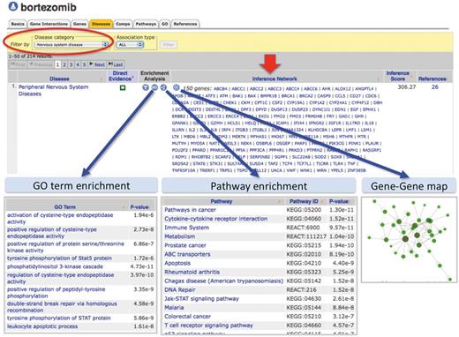Open the 'ABC transporters' pathway link
The height and width of the screenshot is (337, 459).
[x=187, y=254]
